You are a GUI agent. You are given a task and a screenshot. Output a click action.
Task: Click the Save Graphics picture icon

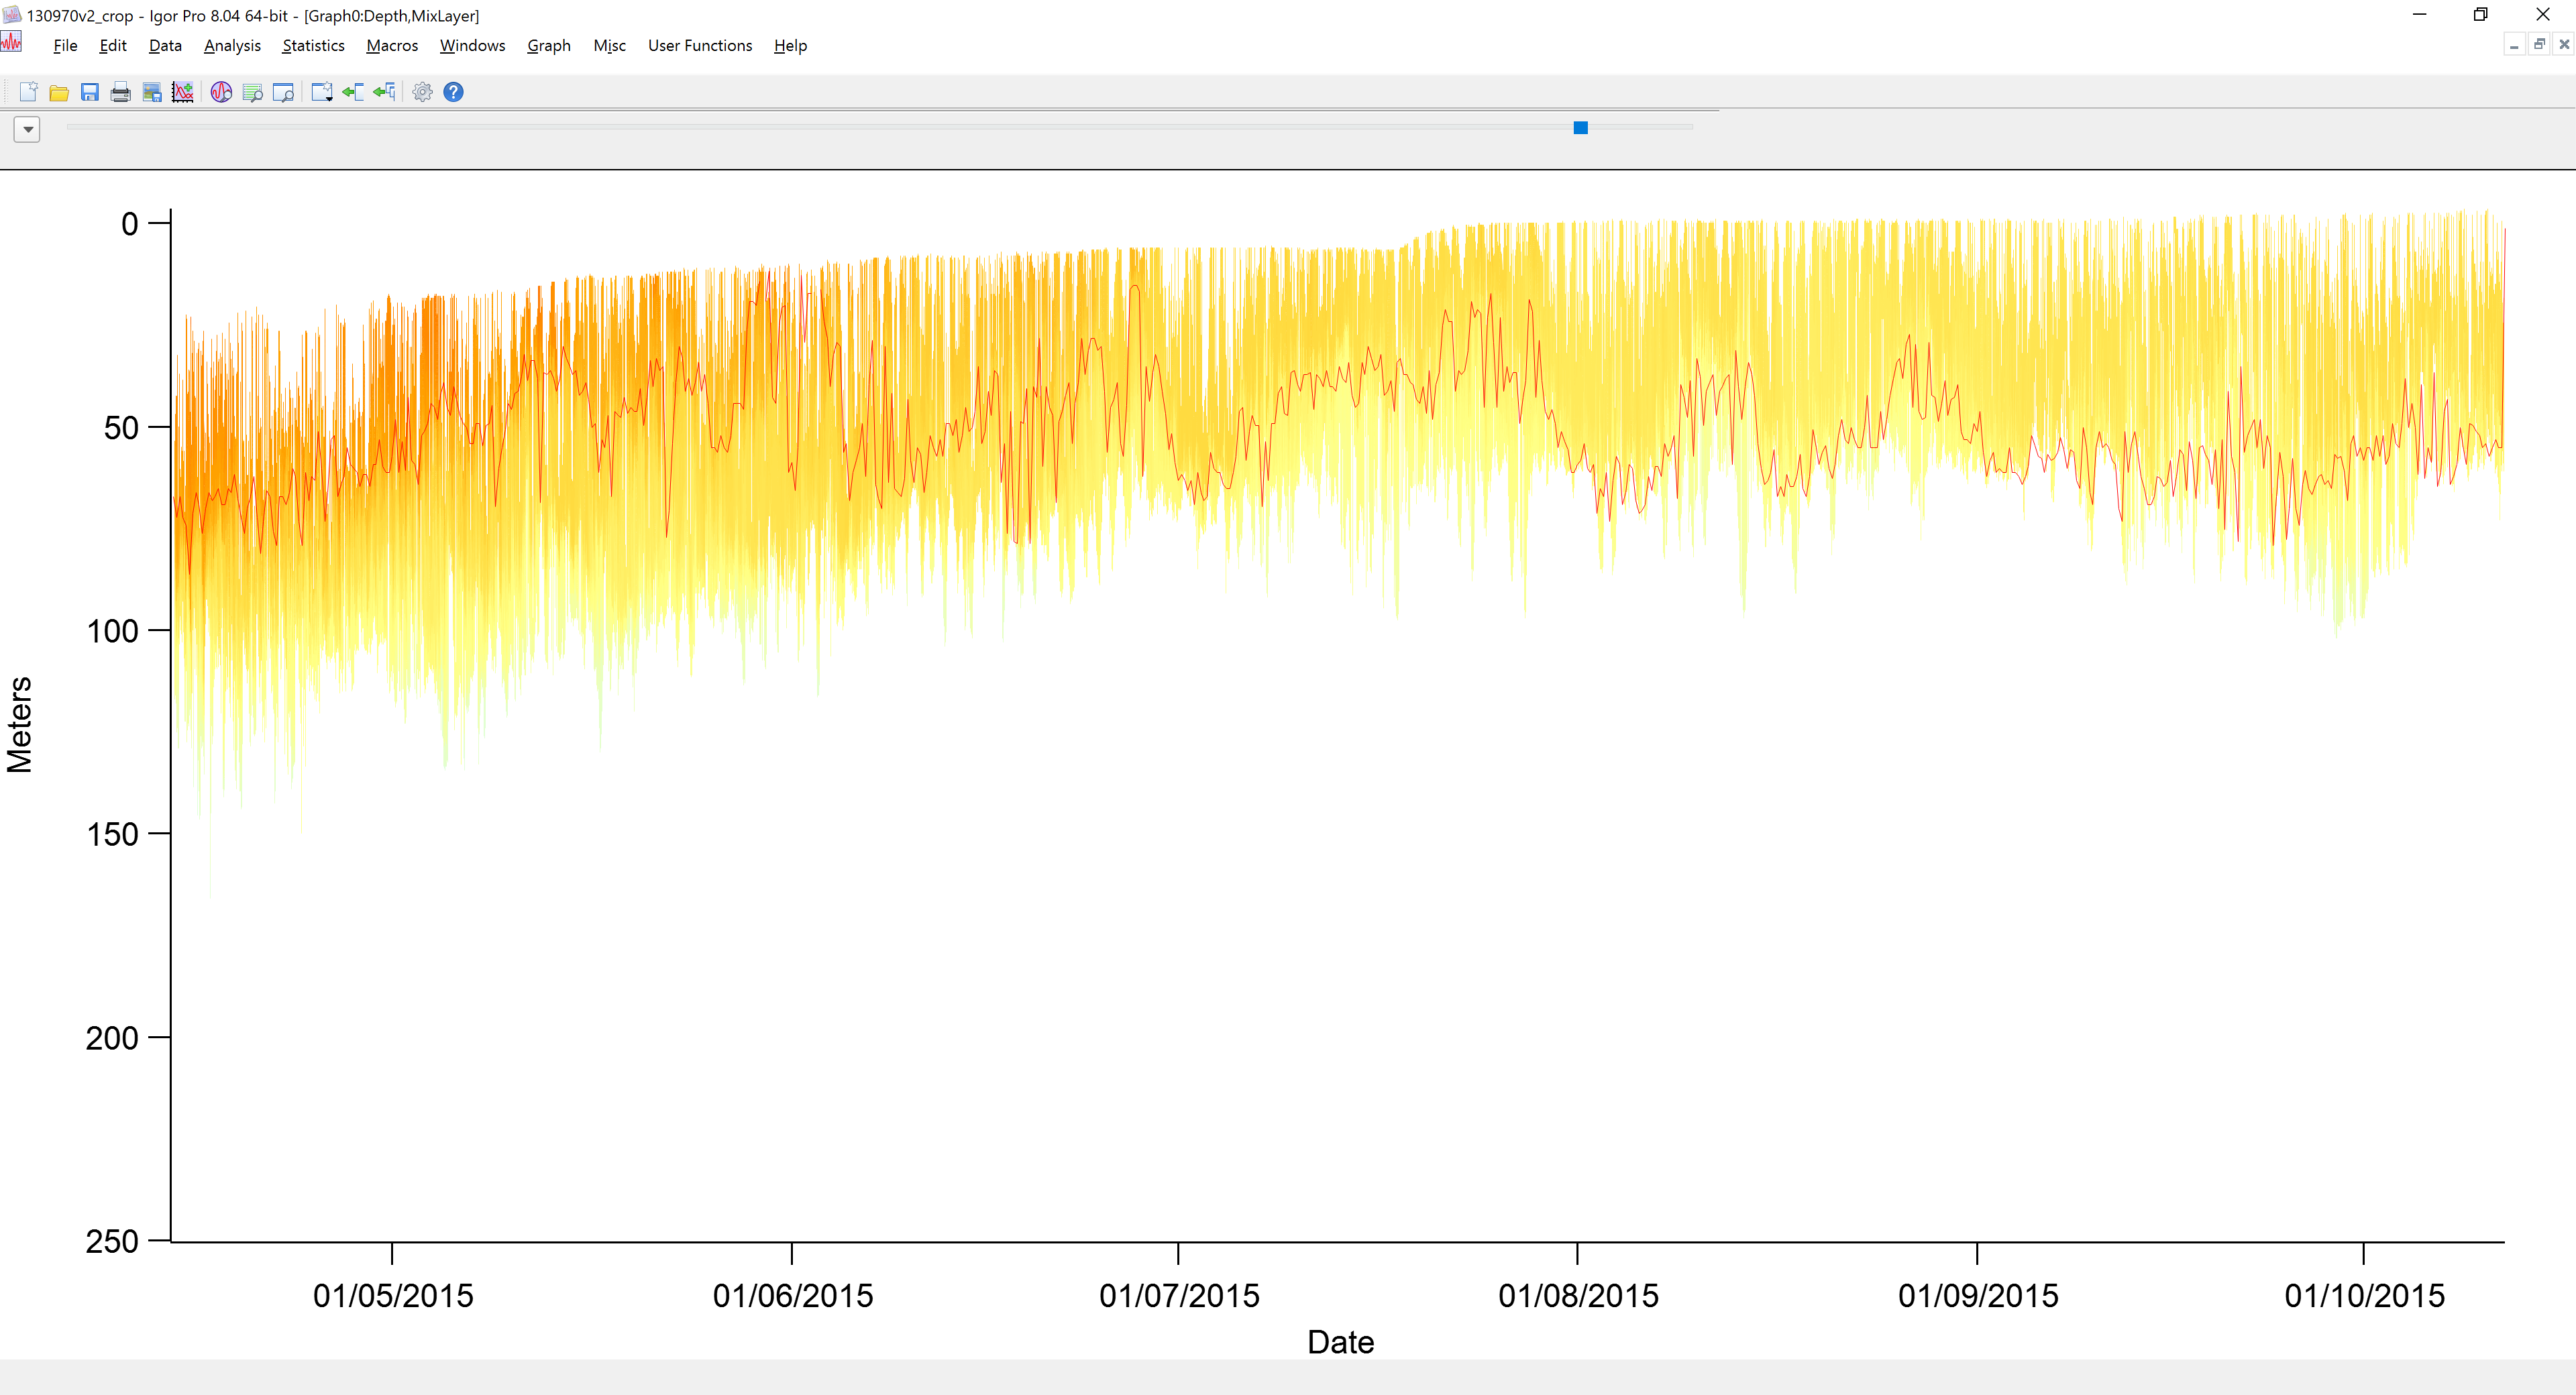152,92
